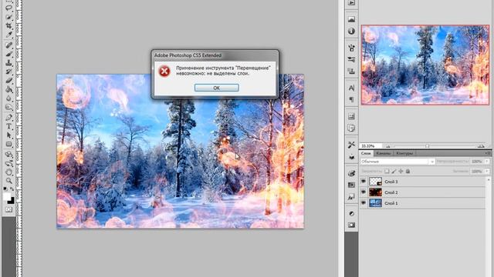
Task: Click the Navigator zoom in button
Action: (x=481, y=146)
